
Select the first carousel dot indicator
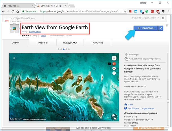(x=59, y=49)
